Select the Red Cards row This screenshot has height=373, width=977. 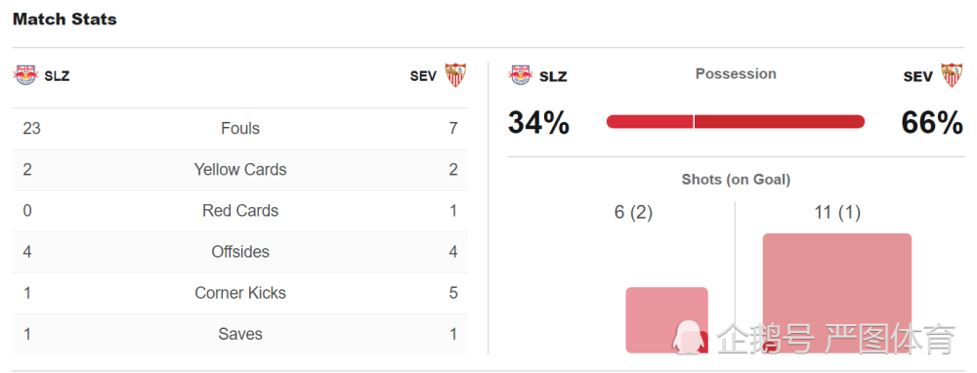tap(240, 211)
